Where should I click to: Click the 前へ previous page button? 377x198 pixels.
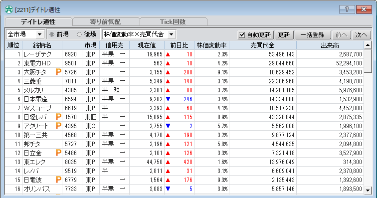pos(342,35)
